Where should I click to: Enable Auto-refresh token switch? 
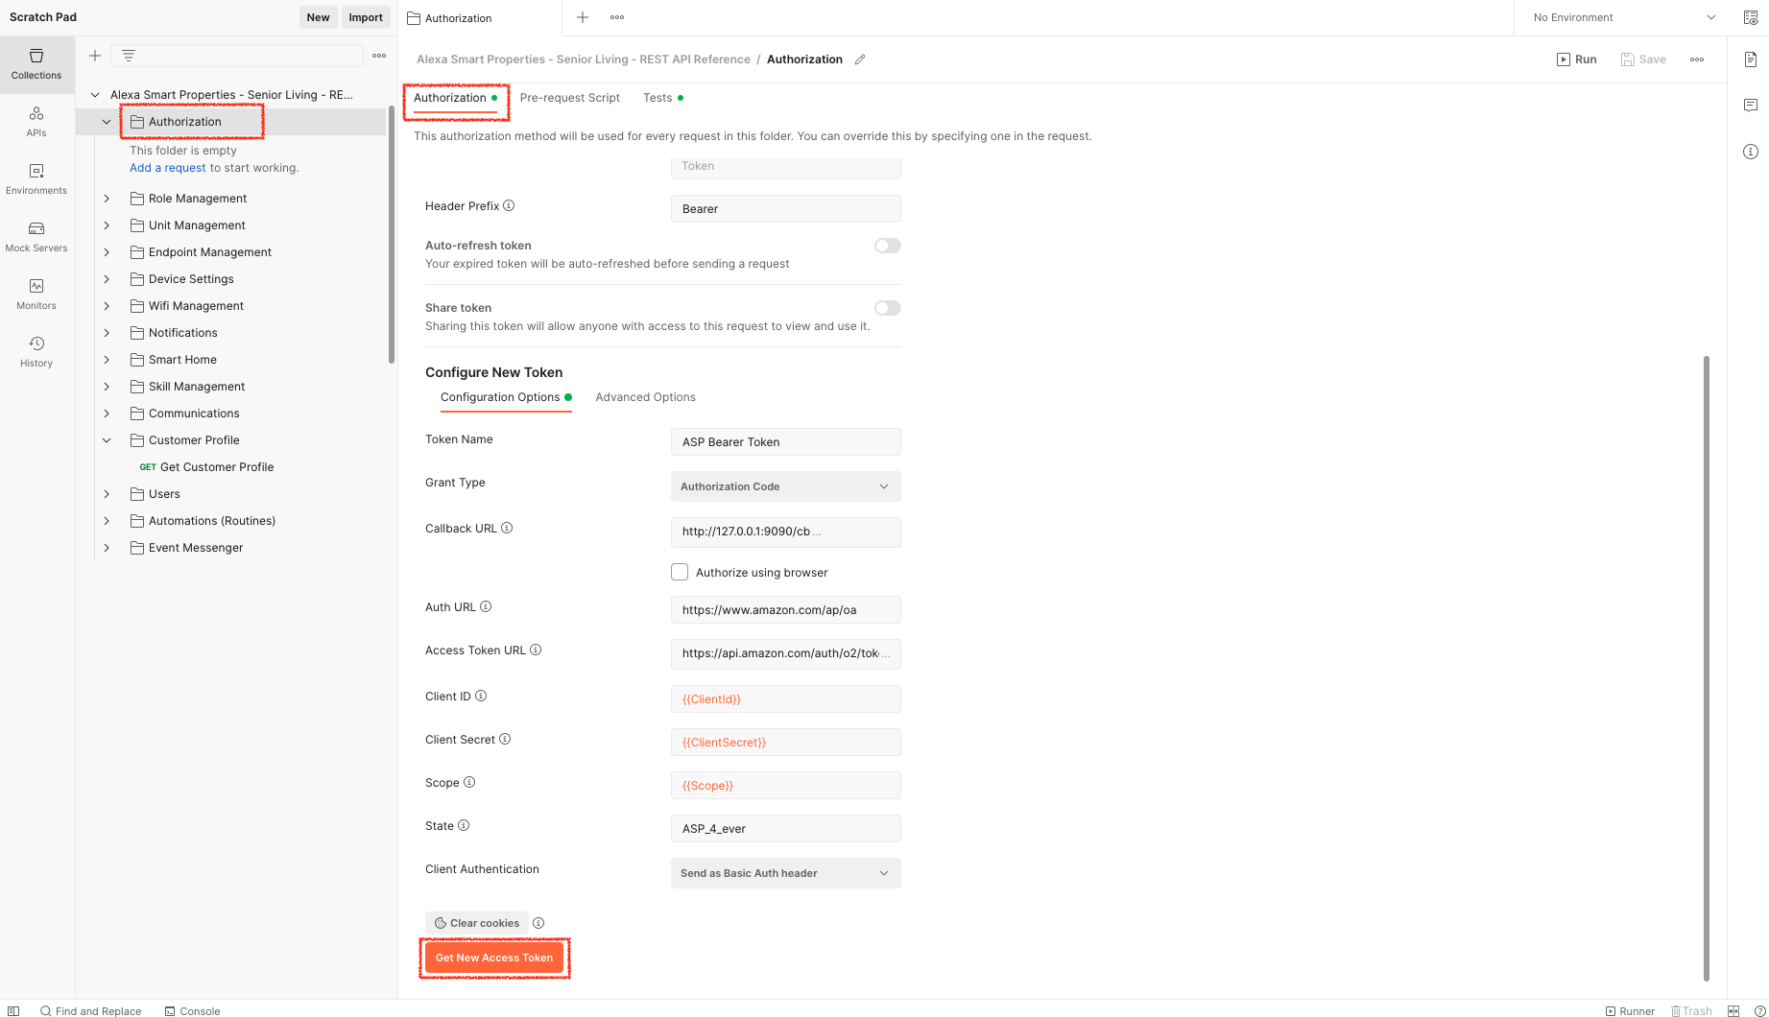888,246
